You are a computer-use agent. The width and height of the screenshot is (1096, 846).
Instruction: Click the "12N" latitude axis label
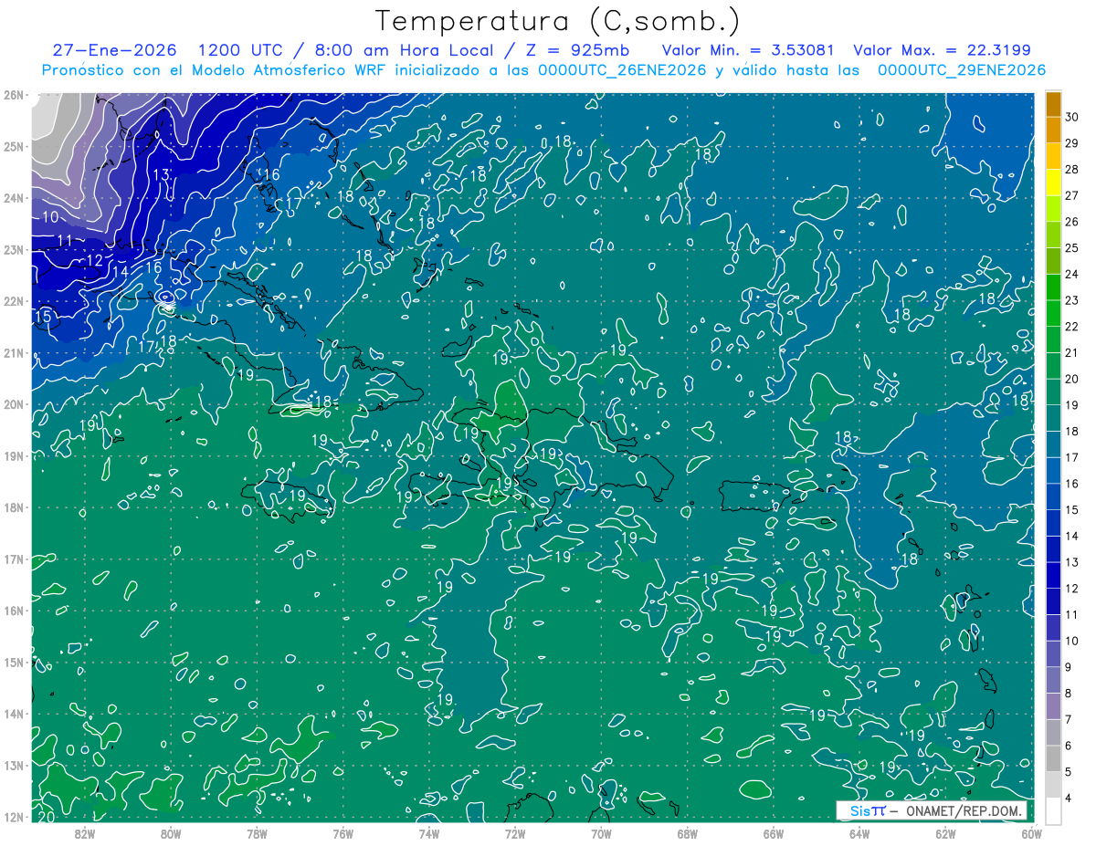click(13, 817)
